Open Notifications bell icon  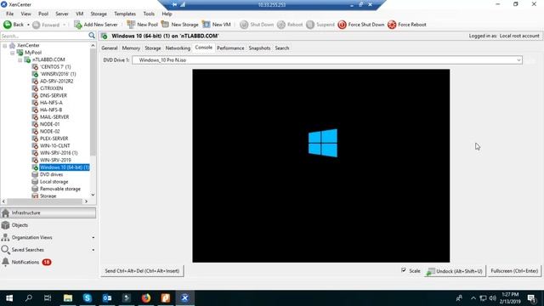tap(6, 262)
